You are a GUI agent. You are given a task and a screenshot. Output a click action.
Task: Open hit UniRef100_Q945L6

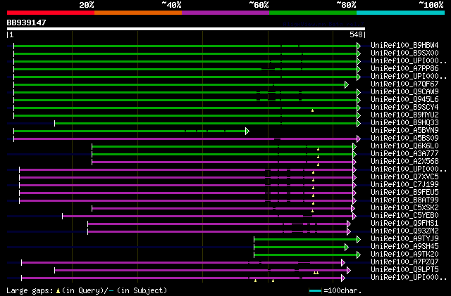click(404, 99)
